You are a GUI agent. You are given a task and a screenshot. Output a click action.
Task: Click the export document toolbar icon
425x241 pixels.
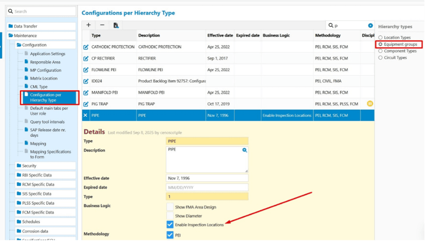(116, 25)
